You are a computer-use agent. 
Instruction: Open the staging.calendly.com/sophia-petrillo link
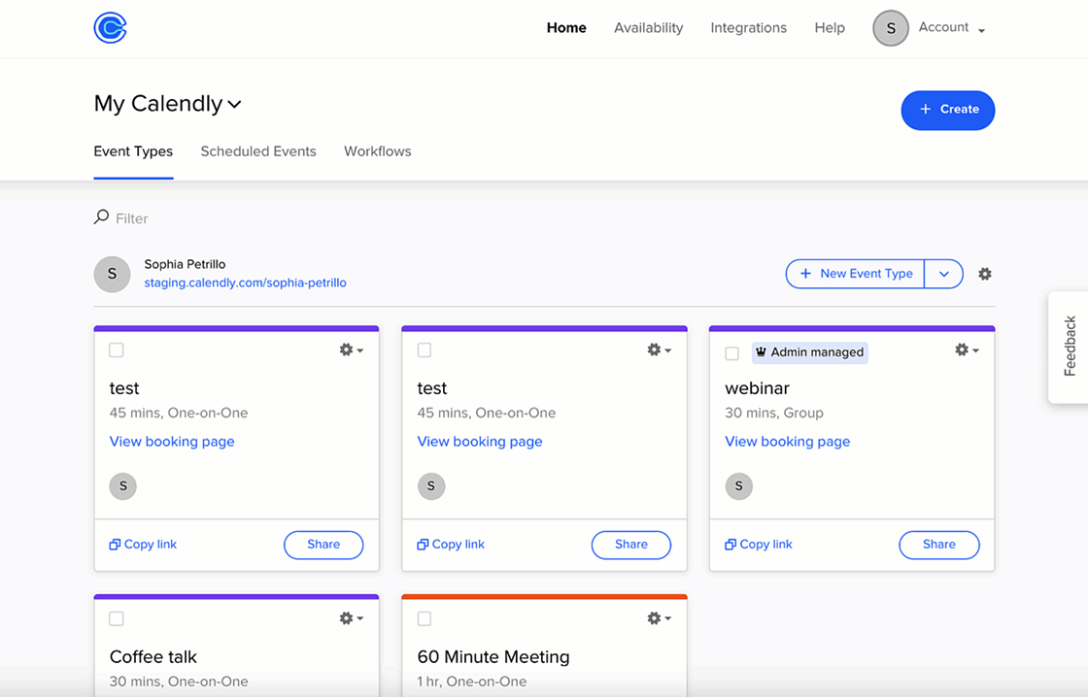tap(245, 282)
